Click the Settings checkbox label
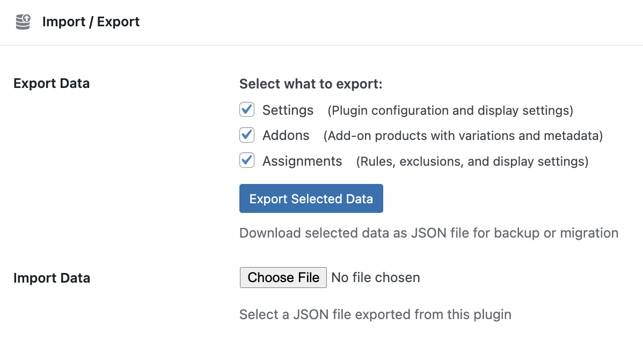The image size is (643, 340). pyautogui.click(x=288, y=110)
